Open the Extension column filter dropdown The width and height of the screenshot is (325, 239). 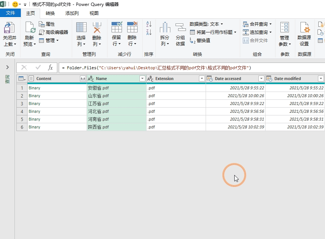point(202,79)
